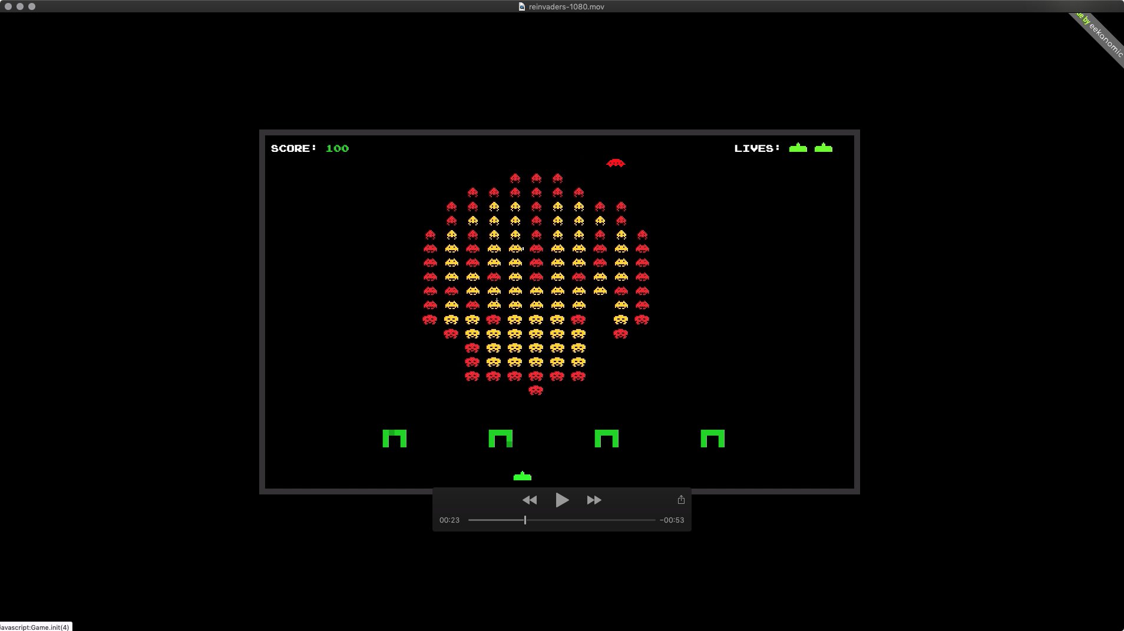Image resolution: width=1124 pixels, height=631 pixels.
Task: Click the score value 100
Action: pyautogui.click(x=338, y=148)
